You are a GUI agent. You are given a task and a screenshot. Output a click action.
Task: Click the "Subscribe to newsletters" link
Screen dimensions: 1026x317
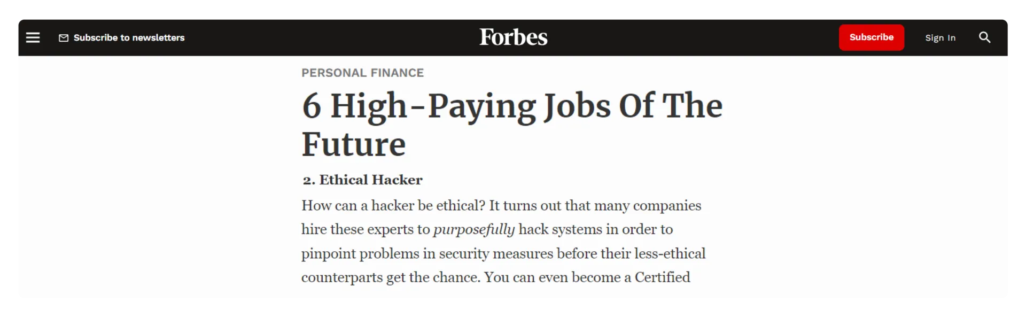click(x=129, y=38)
